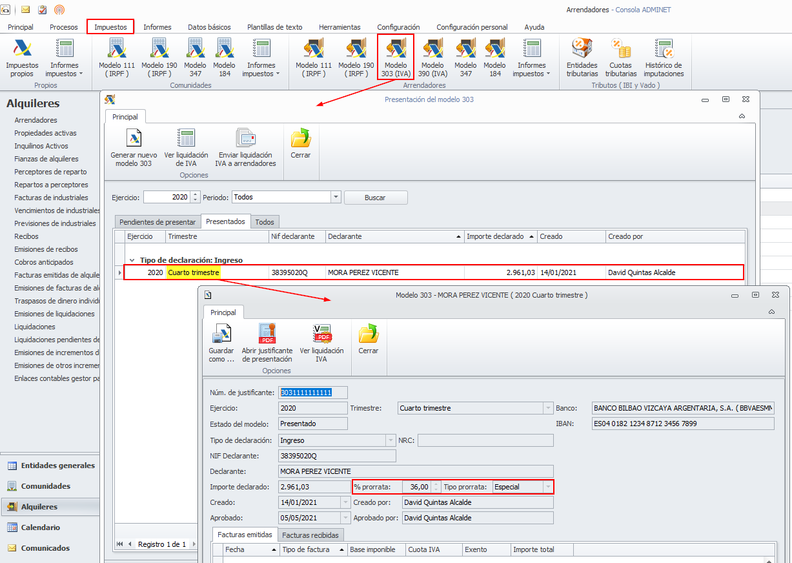Click Cerrar in Modelo 303 detail window
This screenshot has width=792, height=563.
click(x=369, y=340)
